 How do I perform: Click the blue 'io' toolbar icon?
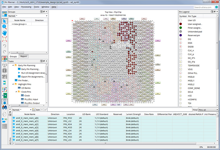pyautogui.click(x=4, y=119)
